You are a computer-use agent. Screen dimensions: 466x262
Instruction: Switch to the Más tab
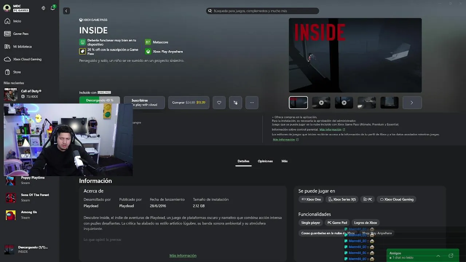click(x=284, y=161)
